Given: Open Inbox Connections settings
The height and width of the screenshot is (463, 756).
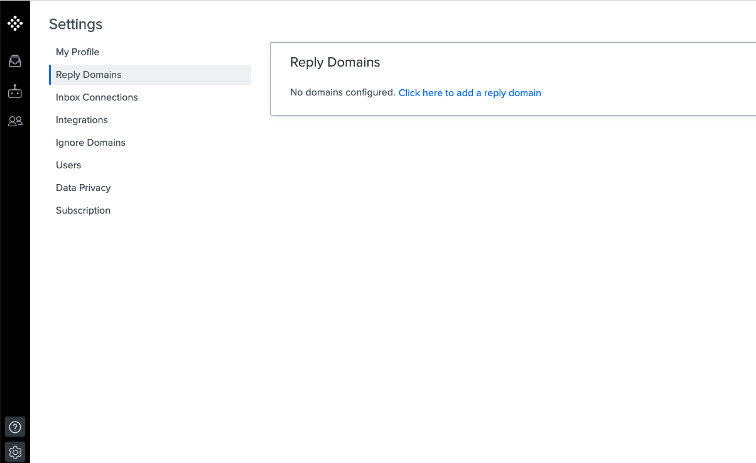Looking at the screenshot, I should [x=97, y=97].
